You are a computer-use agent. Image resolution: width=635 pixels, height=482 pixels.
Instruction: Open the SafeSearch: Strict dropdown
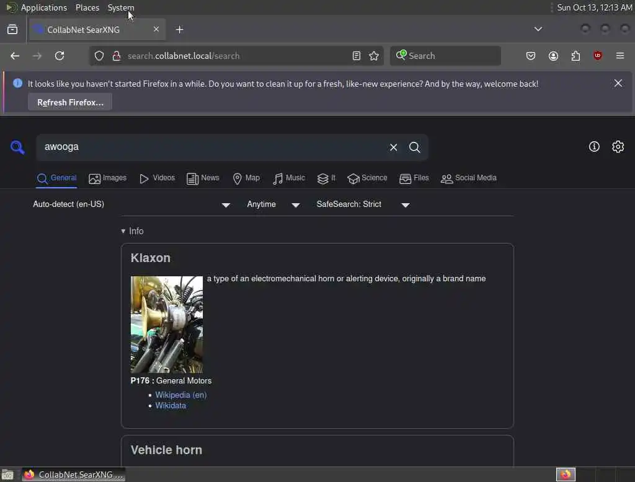[363, 204]
